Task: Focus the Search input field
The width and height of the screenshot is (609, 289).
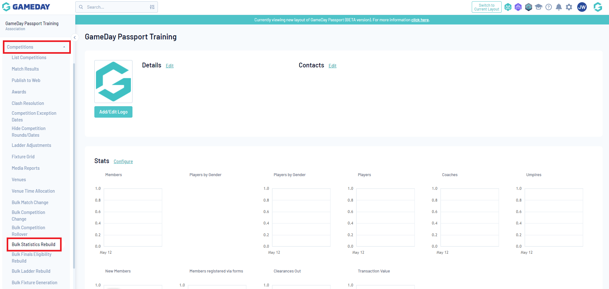Action: tap(117, 7)
